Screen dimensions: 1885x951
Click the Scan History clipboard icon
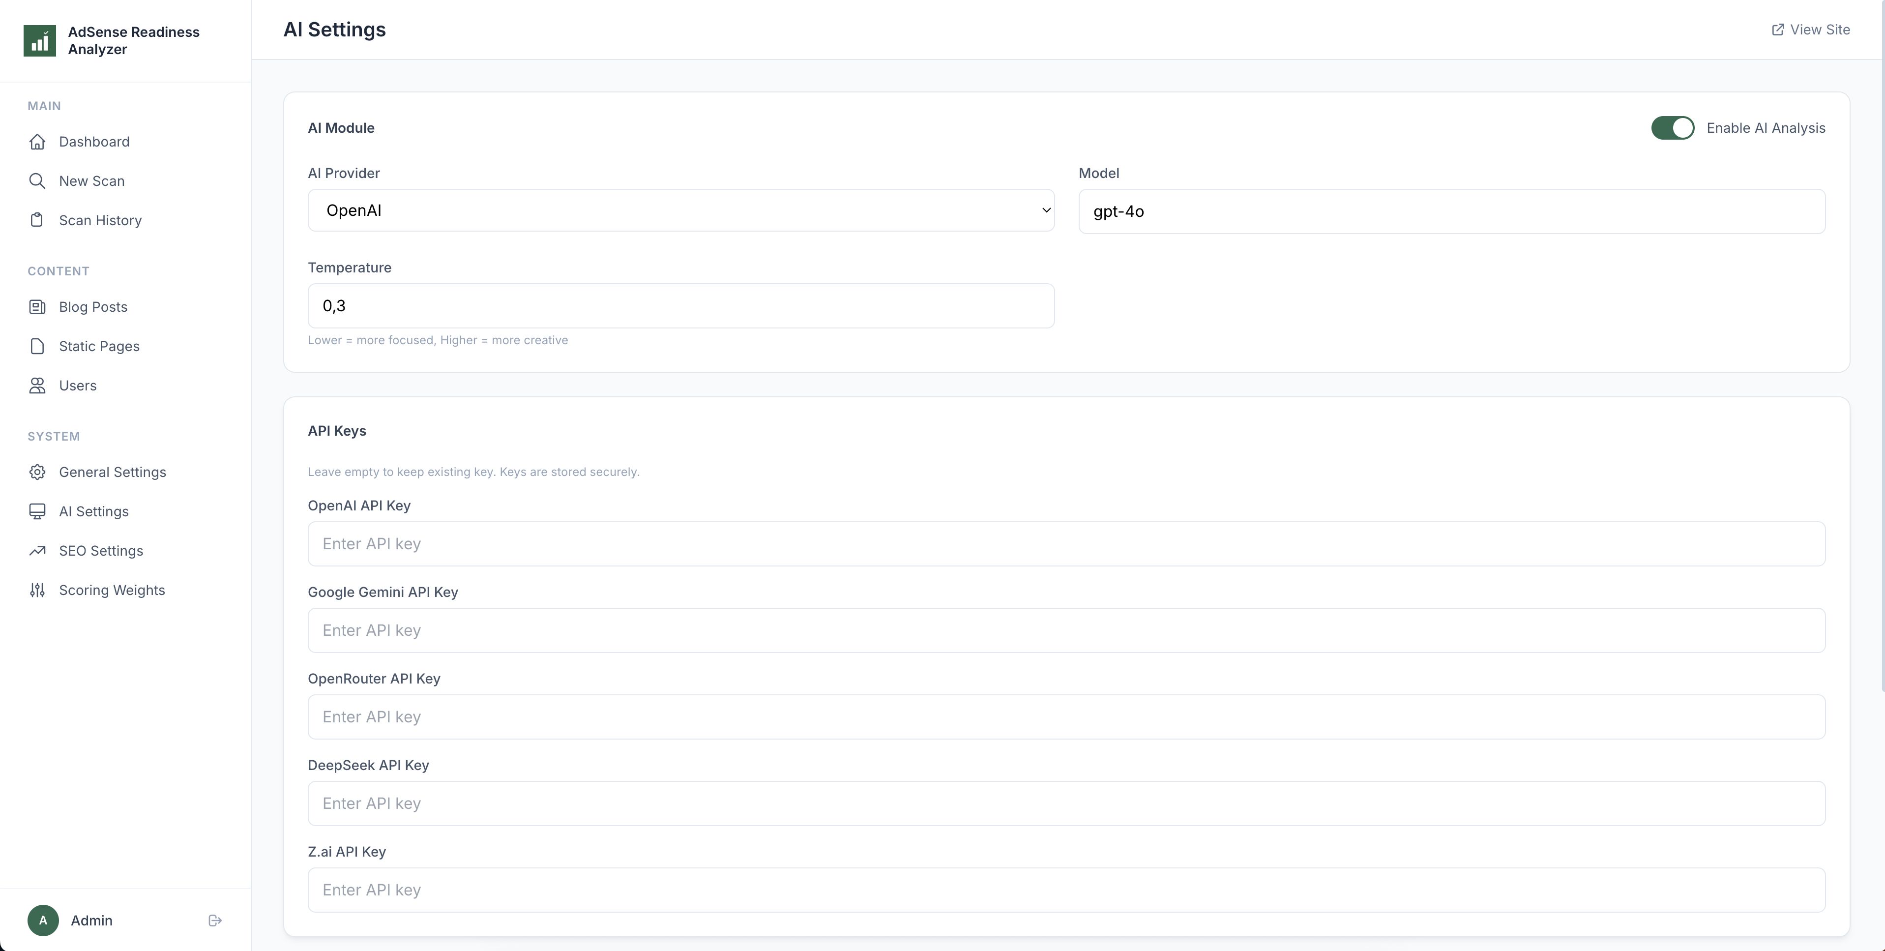37,220
